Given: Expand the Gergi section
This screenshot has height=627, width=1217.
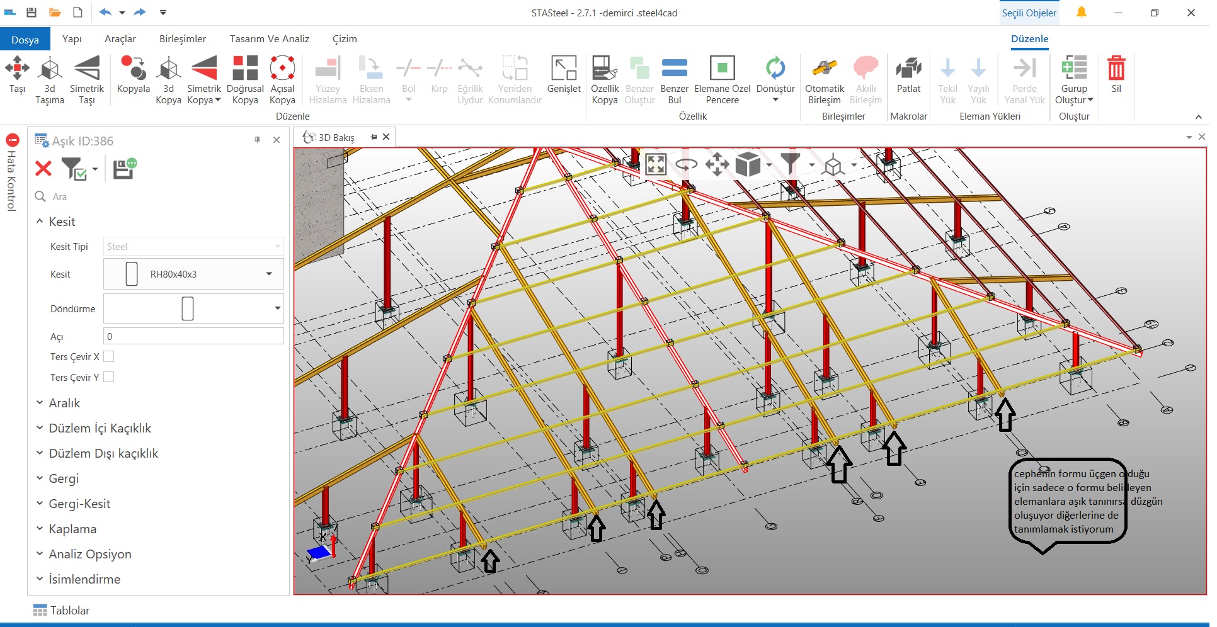Looking at the screenshot, I should [x=63, y=478].
